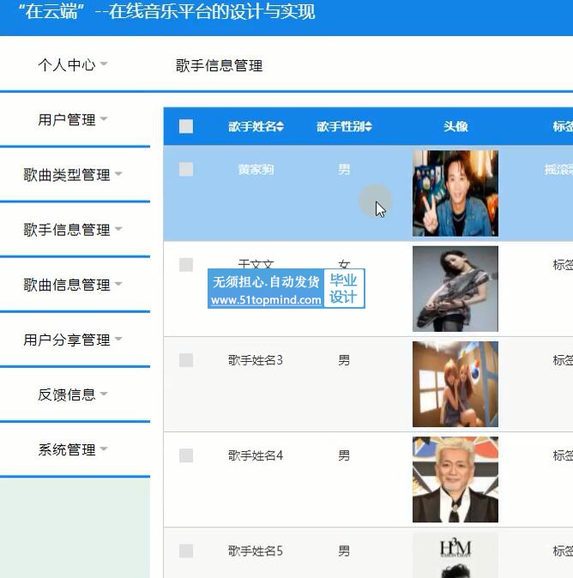
Task: Click the 头像 column header
Action: pyautogui.click(x=455, y=126)
